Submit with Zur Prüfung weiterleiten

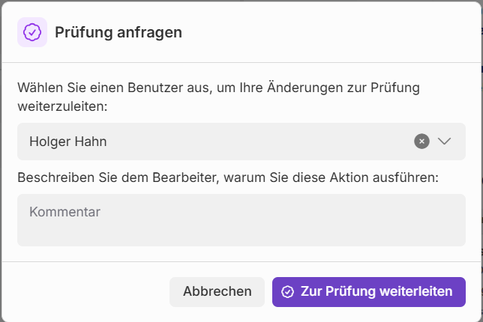[368, 292]
